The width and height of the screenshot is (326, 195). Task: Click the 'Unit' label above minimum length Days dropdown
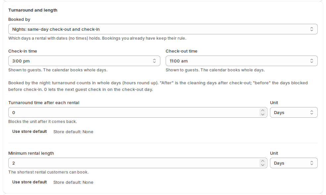coord(274,153)
